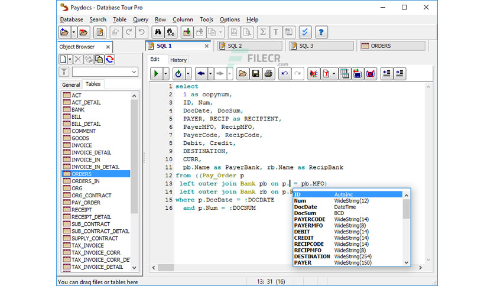Choose PAYERMFO in autocomplete list
Viewport: 494px width, 286px height.
348,226
